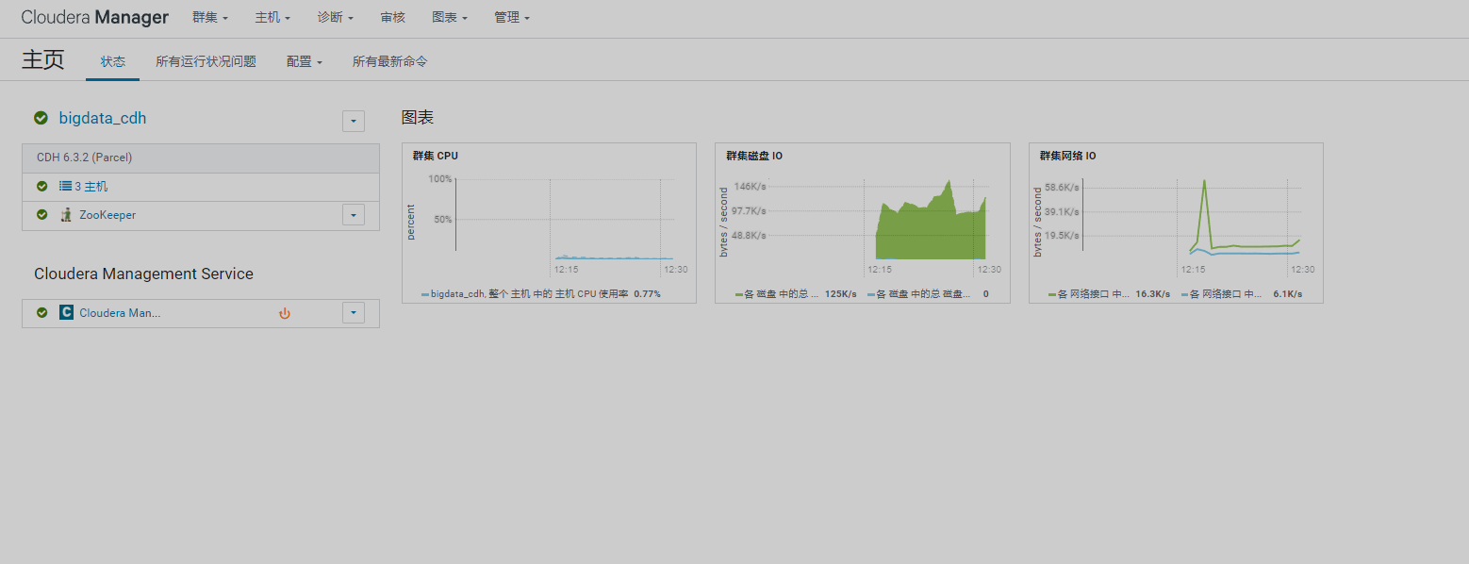
Task: Click the 6.1K/s network legend value
Action: (1287, 294)
